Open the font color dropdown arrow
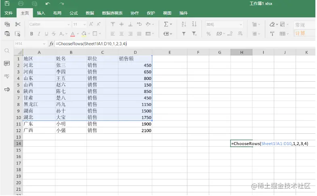The image size is (317, 196). click(x=78, y=34)
